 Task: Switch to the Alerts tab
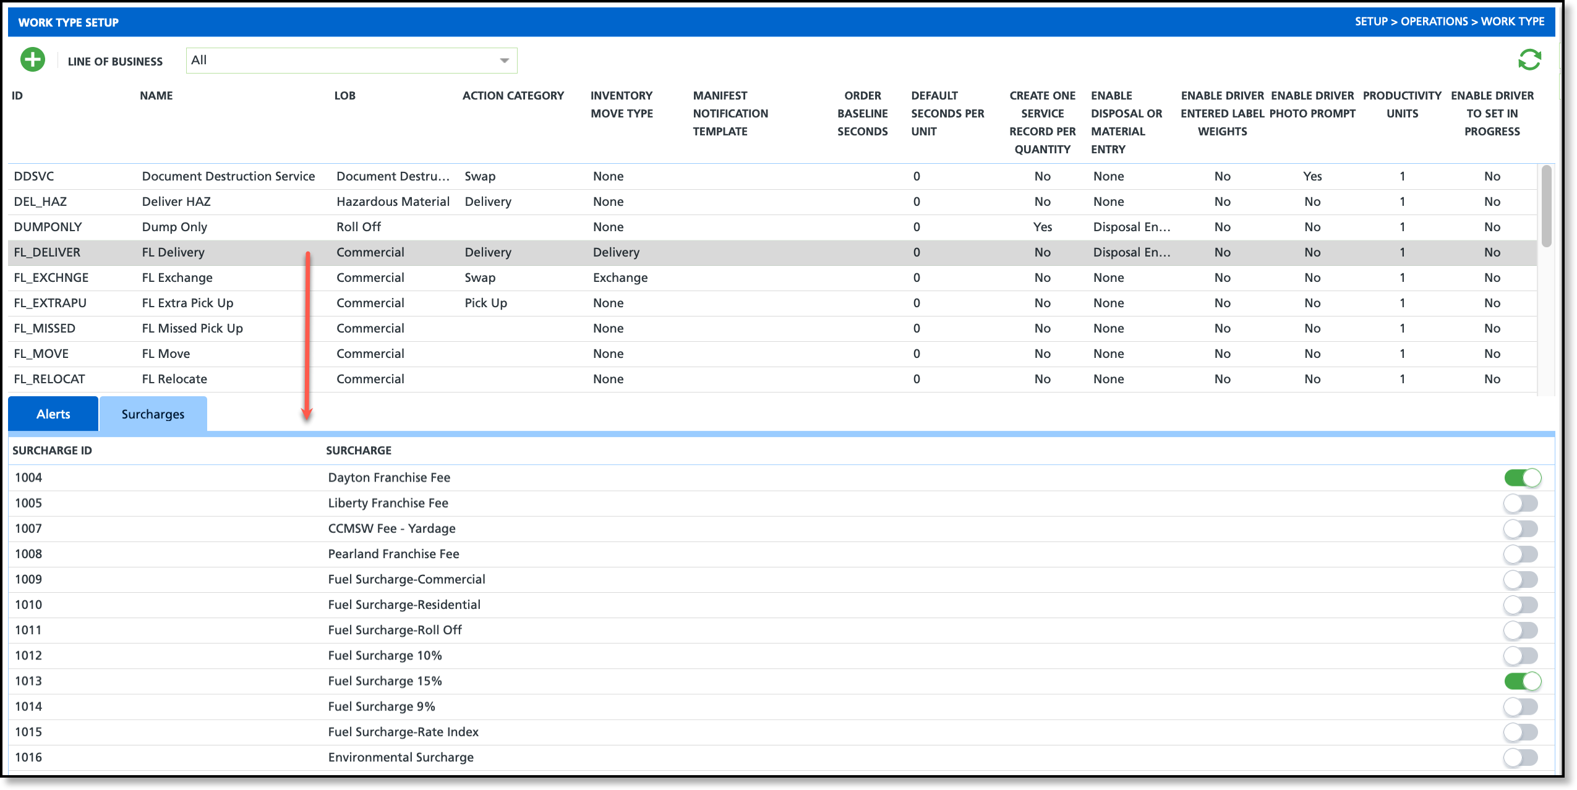(x=53, y=414)
